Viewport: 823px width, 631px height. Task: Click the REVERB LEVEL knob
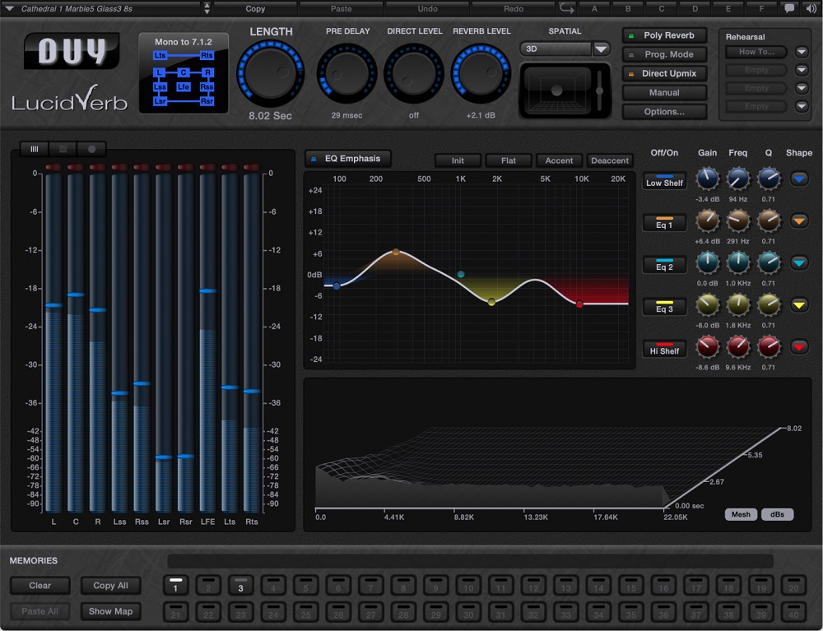click(481, 73)
